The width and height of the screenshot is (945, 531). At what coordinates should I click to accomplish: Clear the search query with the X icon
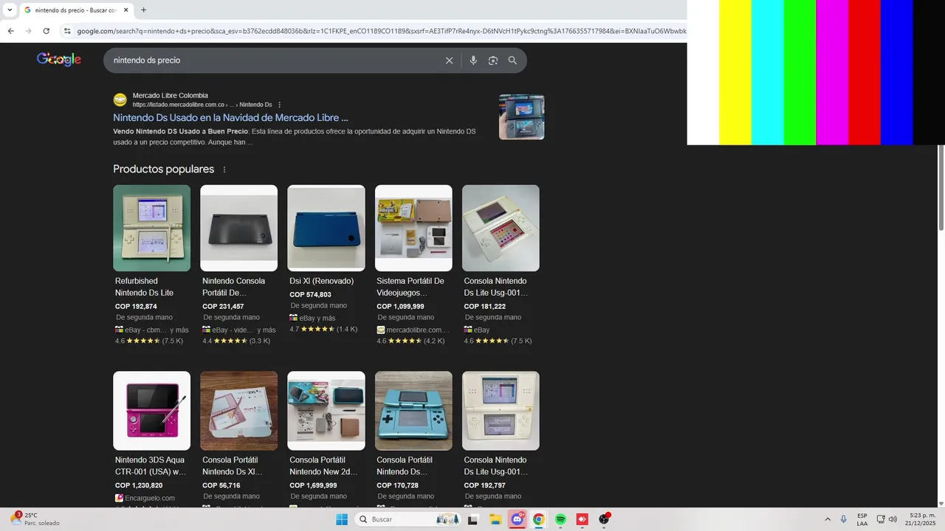pyautogui.click(x=449, y=60)
